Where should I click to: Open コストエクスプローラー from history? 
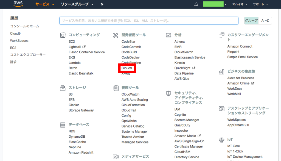[28, 55]
